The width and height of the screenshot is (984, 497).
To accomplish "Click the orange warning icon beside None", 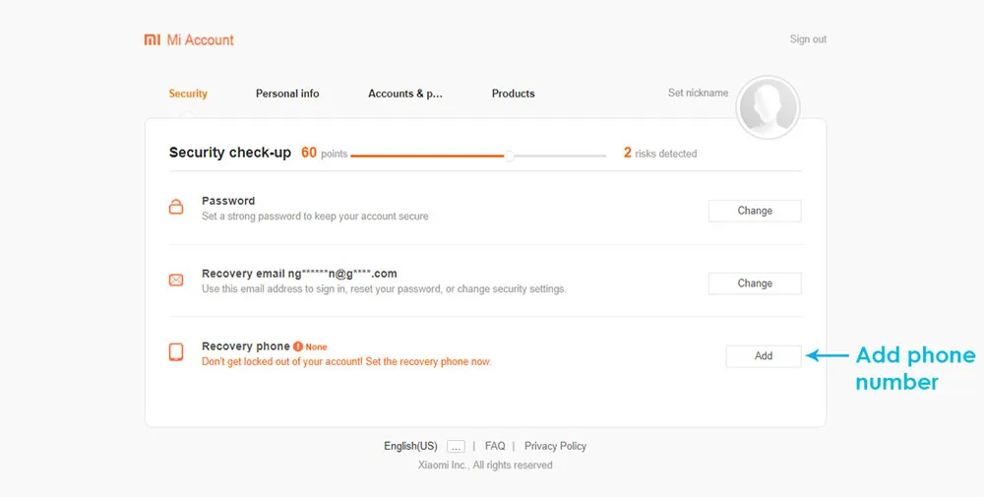I will click(298, 346).
